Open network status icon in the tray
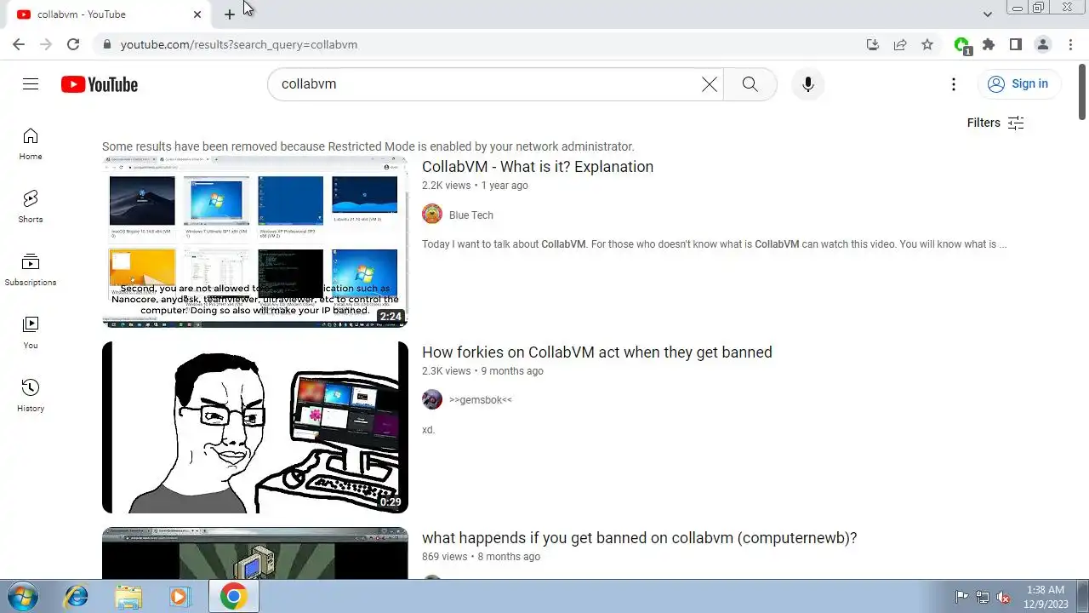Screen dimensions: 1089x613 pos(983,597)
